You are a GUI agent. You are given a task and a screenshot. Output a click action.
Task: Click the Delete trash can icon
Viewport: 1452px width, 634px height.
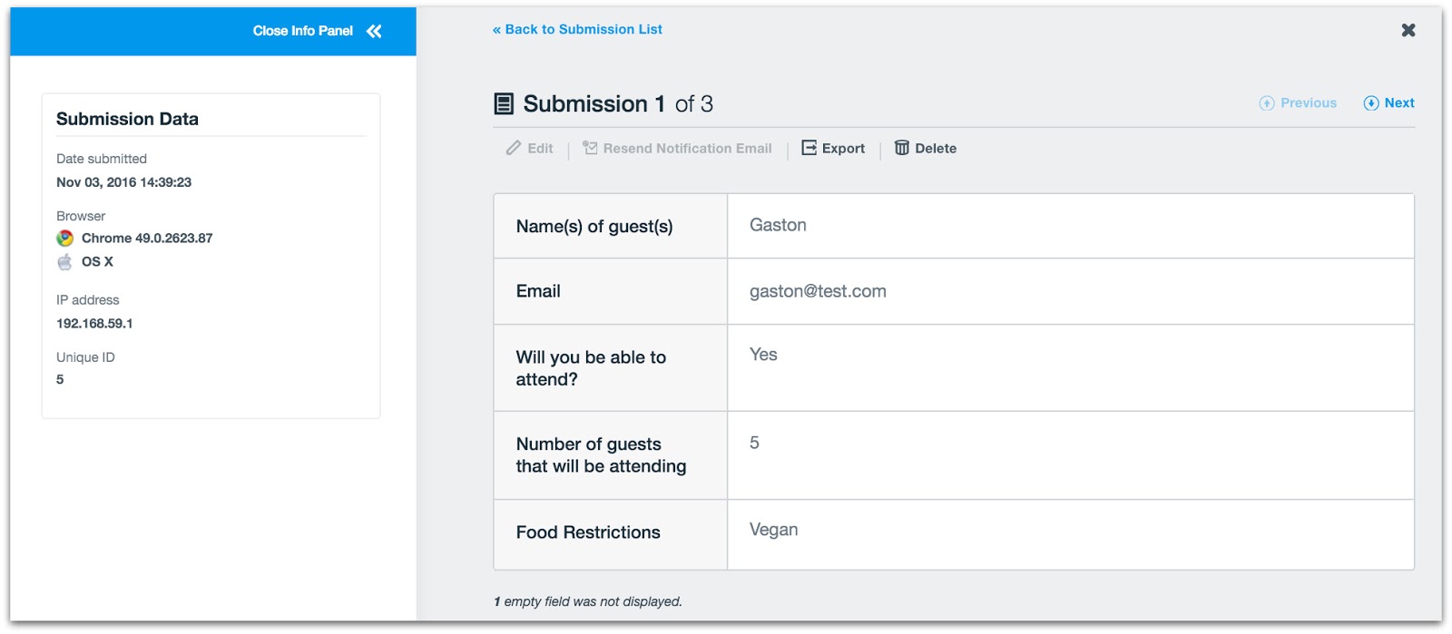pyautogui.click(x=901, y=148)
